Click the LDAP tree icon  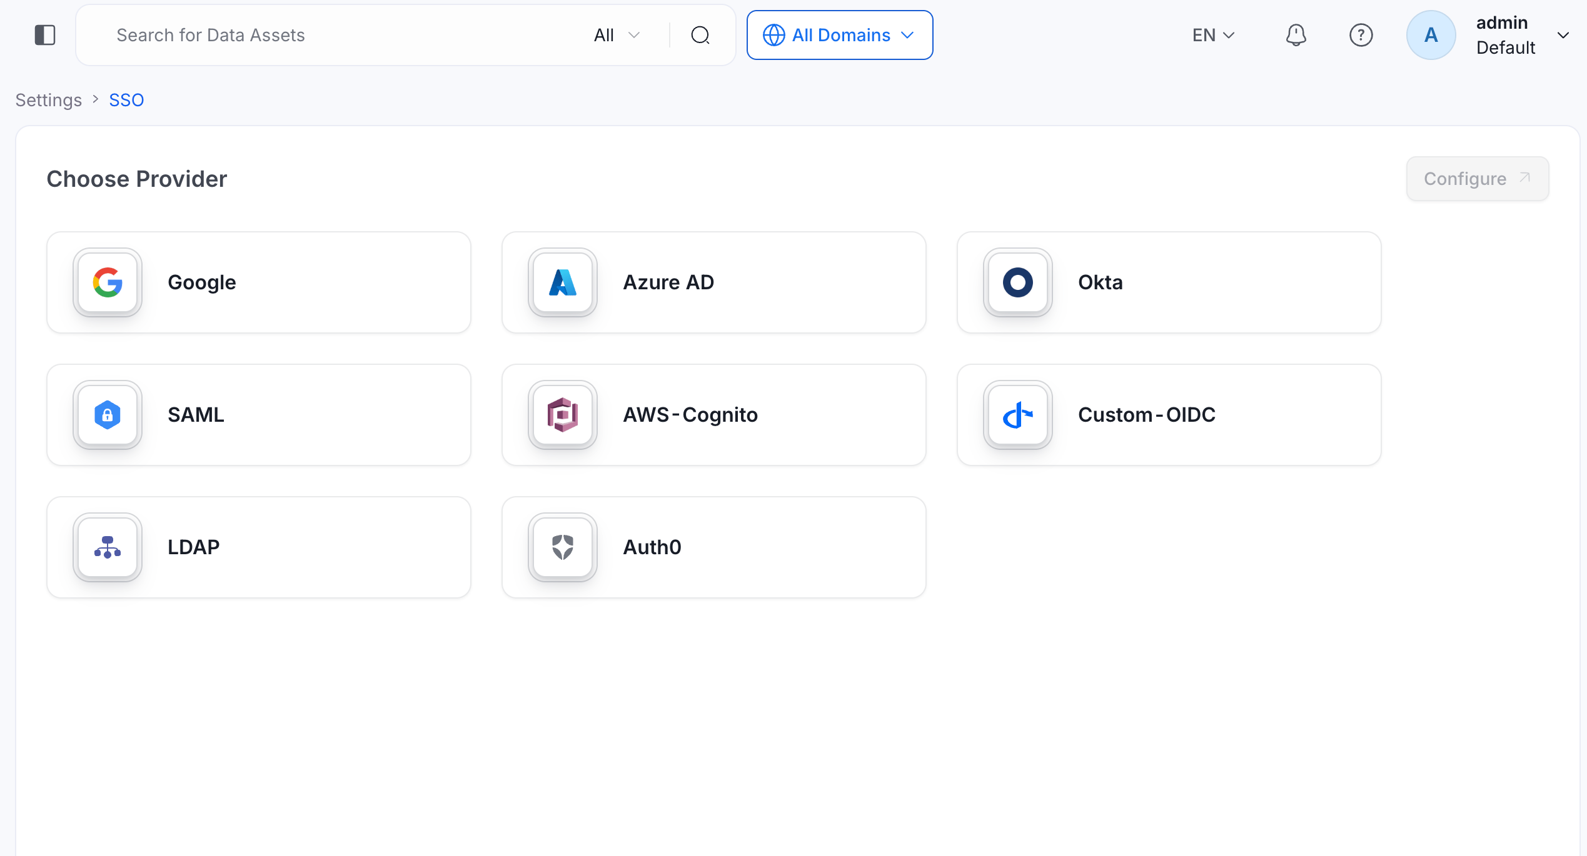coord(108,547)
